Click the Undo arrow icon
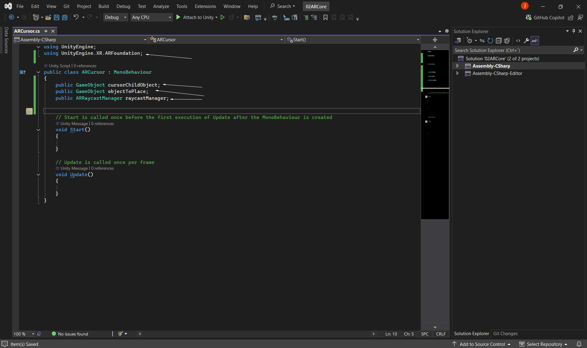587x348 pixels. 76,17
